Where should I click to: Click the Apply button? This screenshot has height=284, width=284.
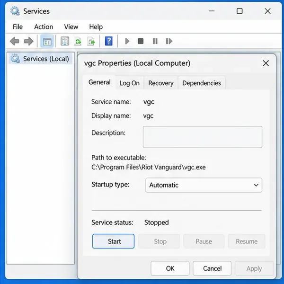click(254, 268)
